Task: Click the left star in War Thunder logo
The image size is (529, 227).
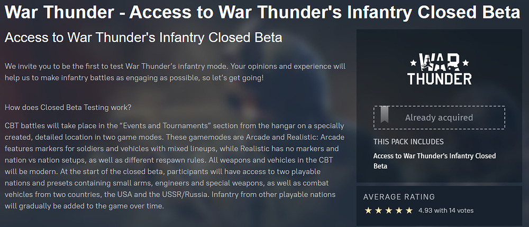Action: click(x=413, y=63)
